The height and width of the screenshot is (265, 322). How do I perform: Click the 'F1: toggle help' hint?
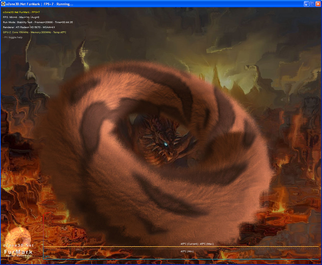coord(13,37)
